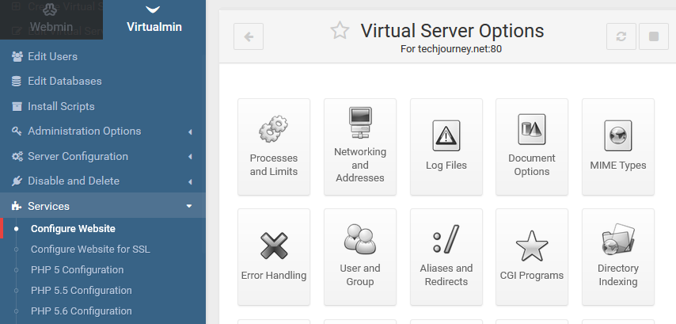Image resolution: width=676 pixels, height=324 pixels.
Task: Click the Edit Databases stack icon
Action: click(17, 81)
